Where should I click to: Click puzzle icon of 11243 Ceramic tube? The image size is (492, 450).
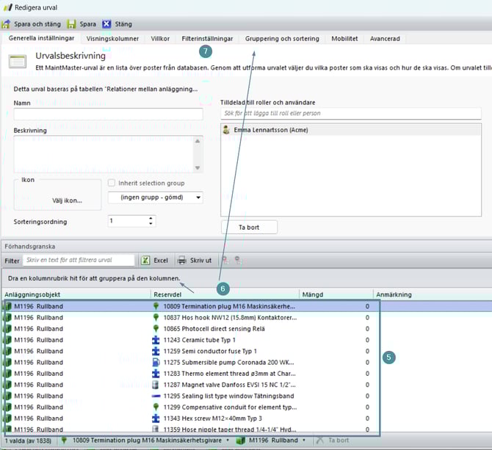click(156, 340)
